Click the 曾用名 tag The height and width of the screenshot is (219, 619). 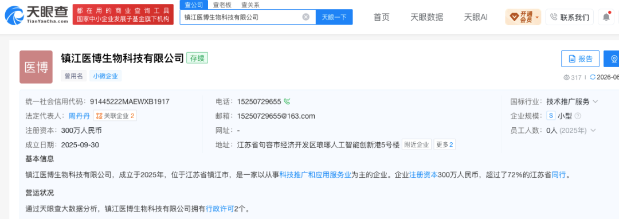74,76
